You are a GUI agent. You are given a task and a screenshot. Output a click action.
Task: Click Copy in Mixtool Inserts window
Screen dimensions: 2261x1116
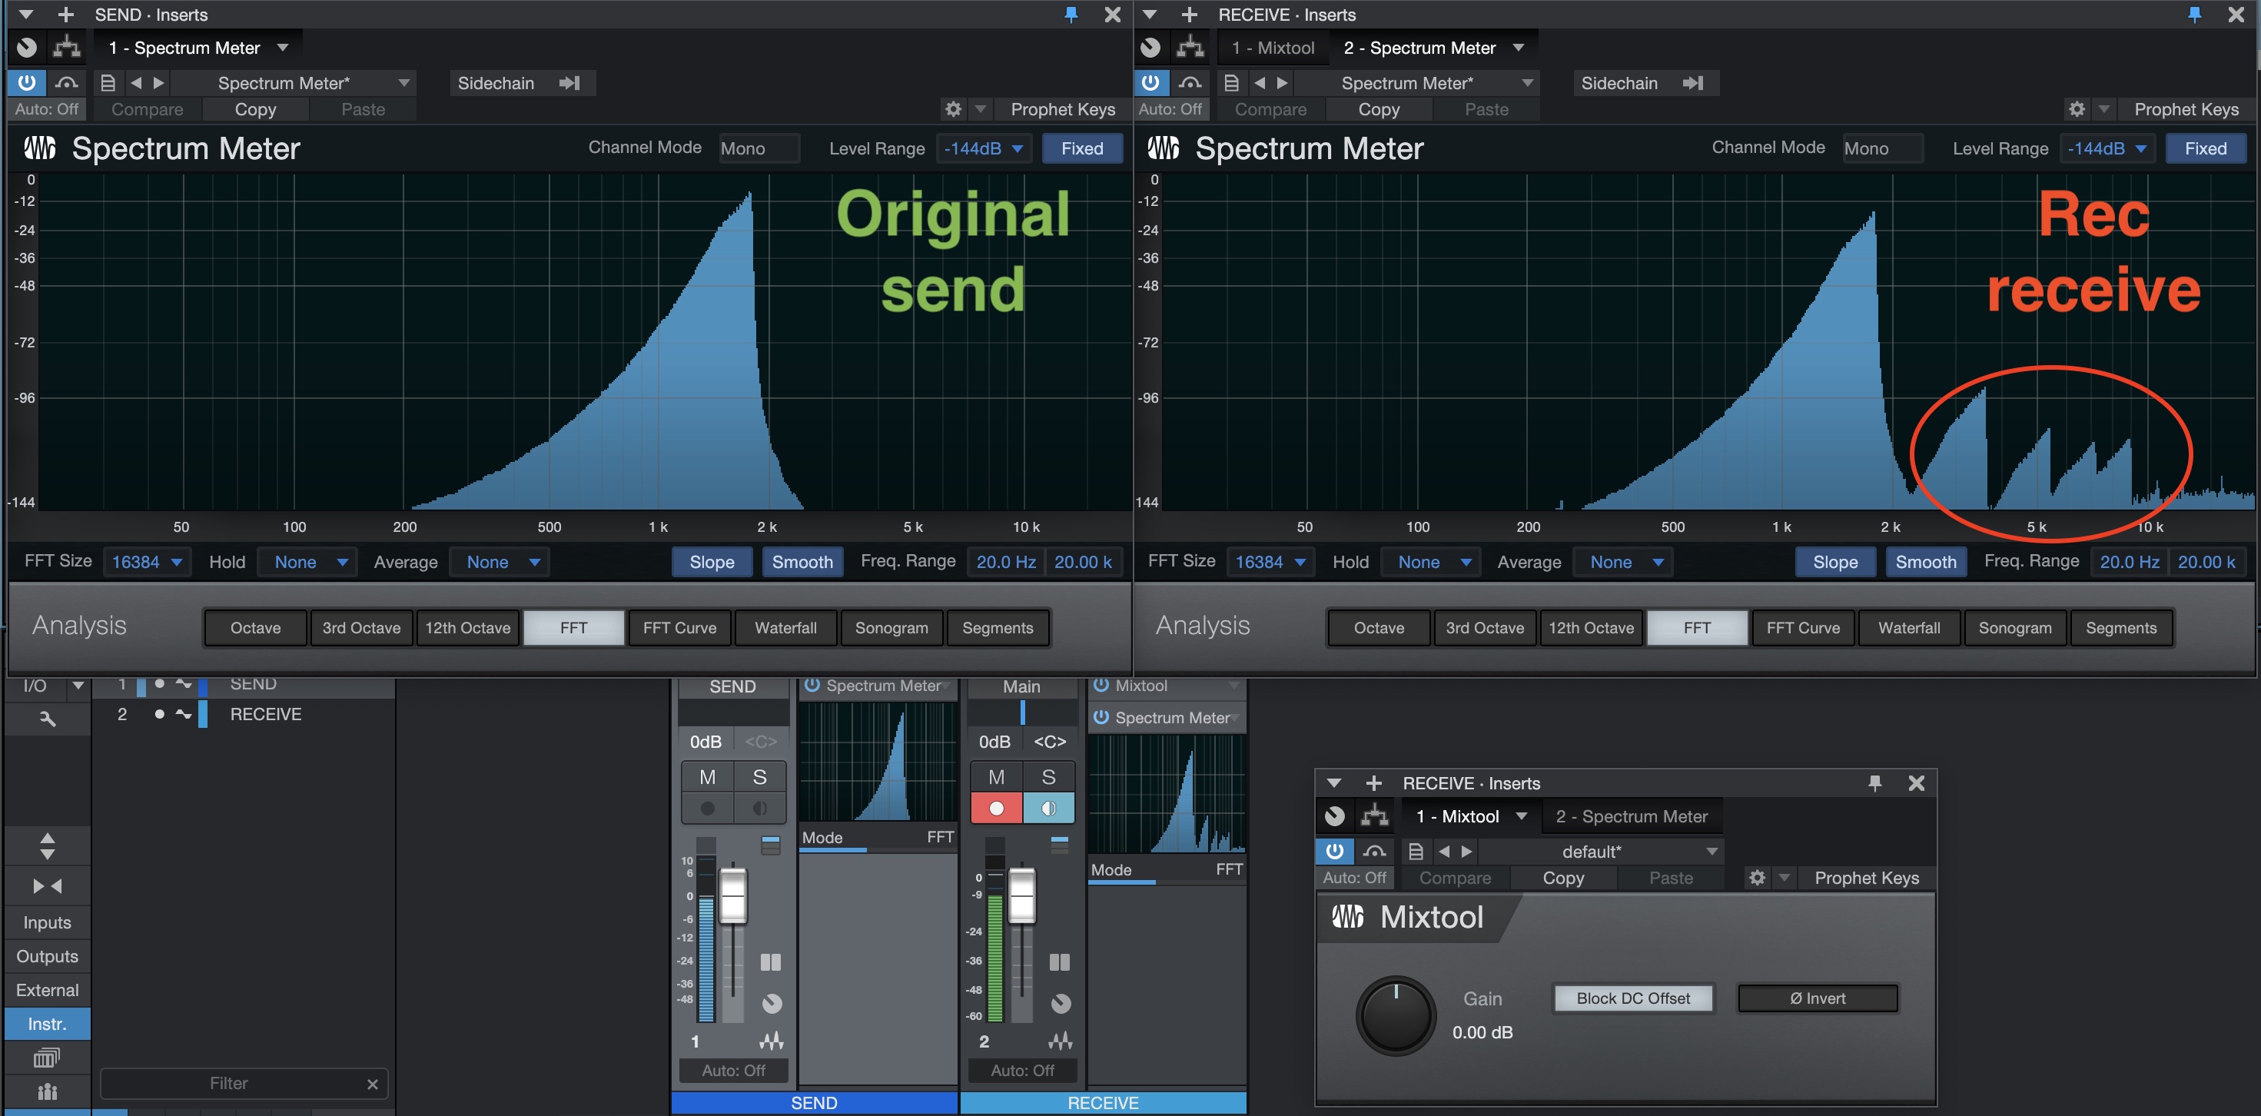pos(1563,878)
